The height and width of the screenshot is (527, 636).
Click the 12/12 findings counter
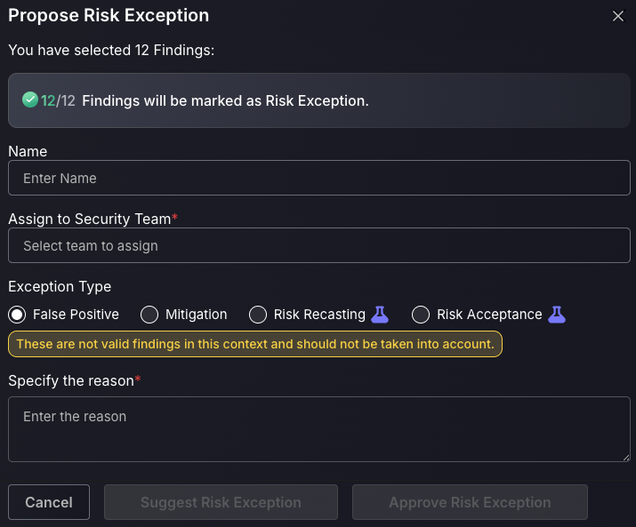coord(58,100)
